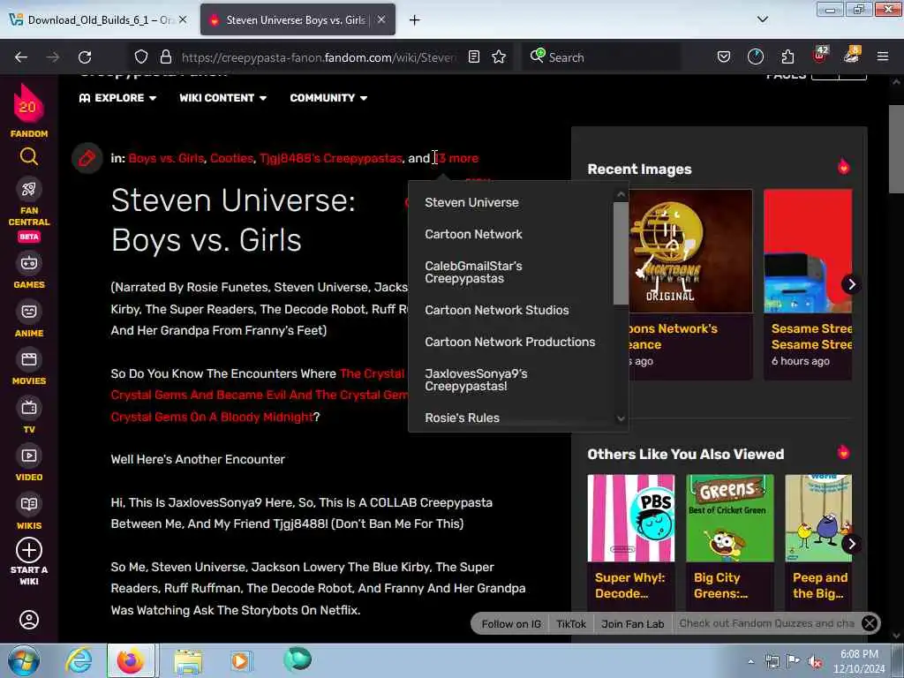904x678 pixels.
Task: Click the TikTok button in bottom bar
Action: click(571, 624)
